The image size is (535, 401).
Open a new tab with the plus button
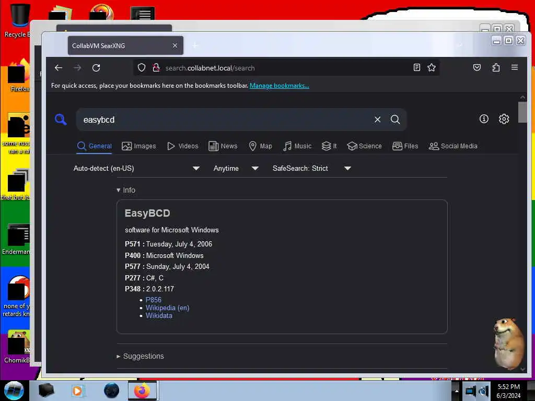pyautogui.click(x=195, y=45)
